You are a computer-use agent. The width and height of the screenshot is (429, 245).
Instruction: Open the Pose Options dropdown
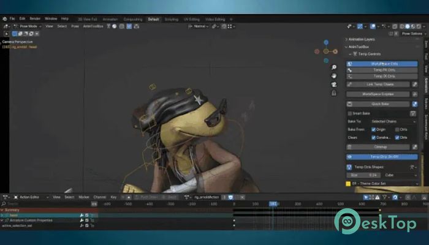point(413,34)
